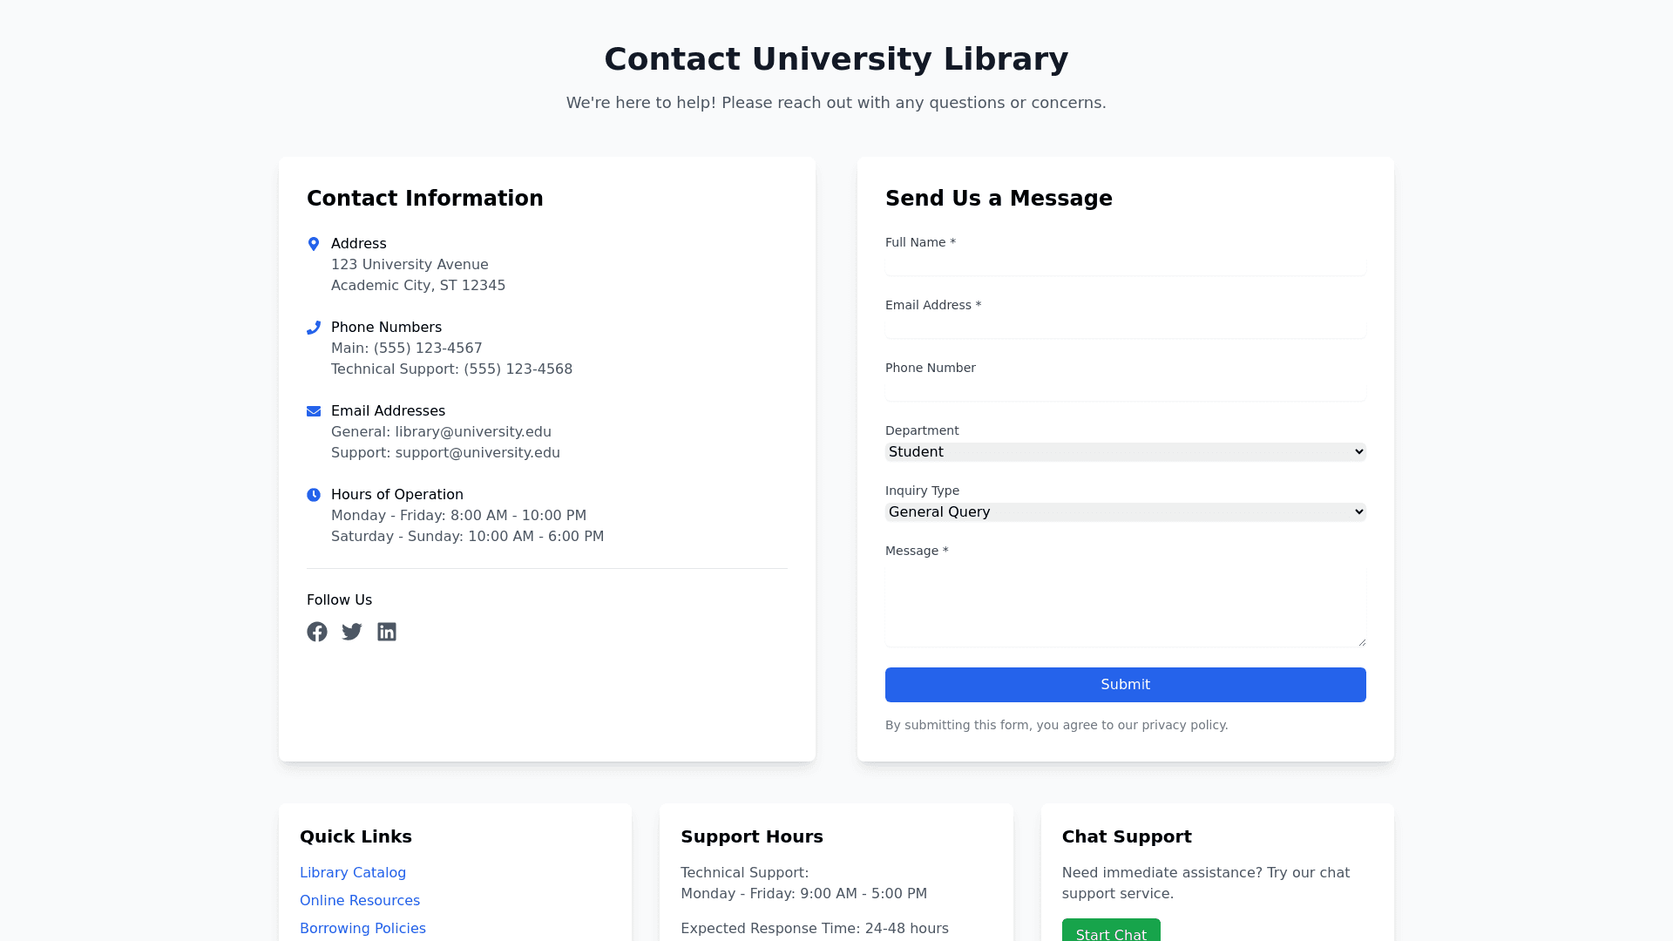Open the Borrowing Policies link
Viewport: 1673px width, 941px height.
click(362, 928)
